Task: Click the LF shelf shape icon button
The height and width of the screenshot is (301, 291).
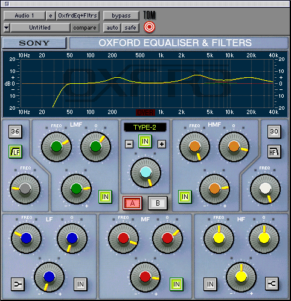Action: coord(18,284)
